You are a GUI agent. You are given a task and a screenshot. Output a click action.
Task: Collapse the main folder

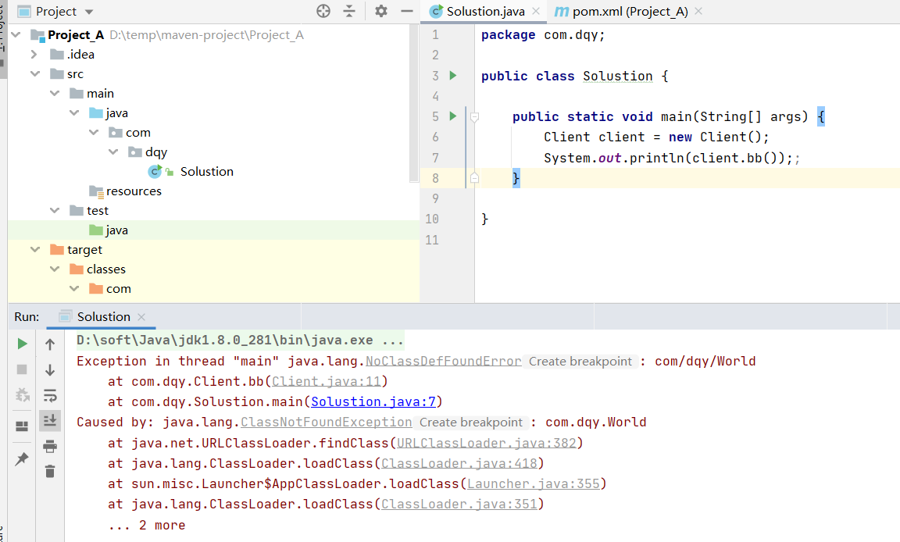pyautogui.click(x=55, y=94)
